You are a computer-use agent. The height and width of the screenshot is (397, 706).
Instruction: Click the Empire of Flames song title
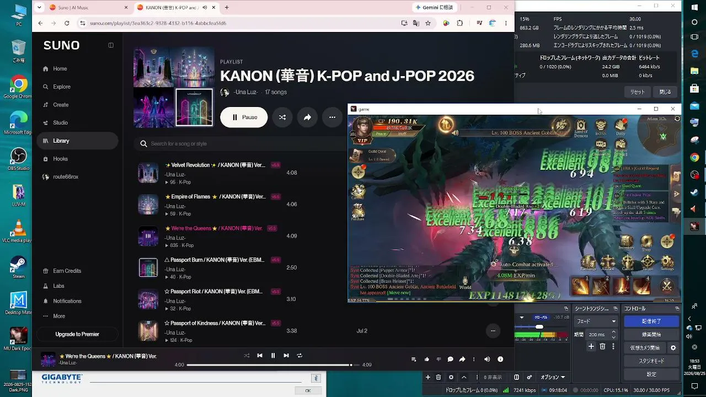click(x=216, y=197)
